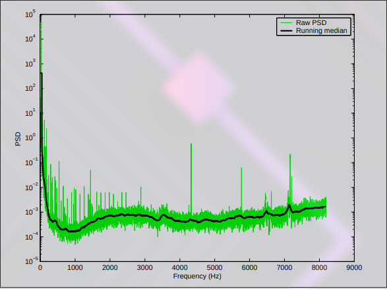Image resolution: width=387 pixels, height=289 pixels.
Task: Click the y-axis tick label 10^0
Action: (30, 137)
